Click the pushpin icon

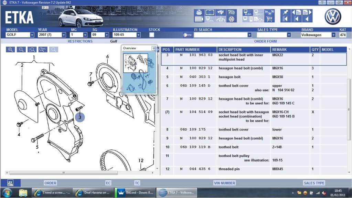coord(285,12)
